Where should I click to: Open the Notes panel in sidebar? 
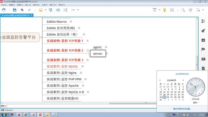point(203,68)
